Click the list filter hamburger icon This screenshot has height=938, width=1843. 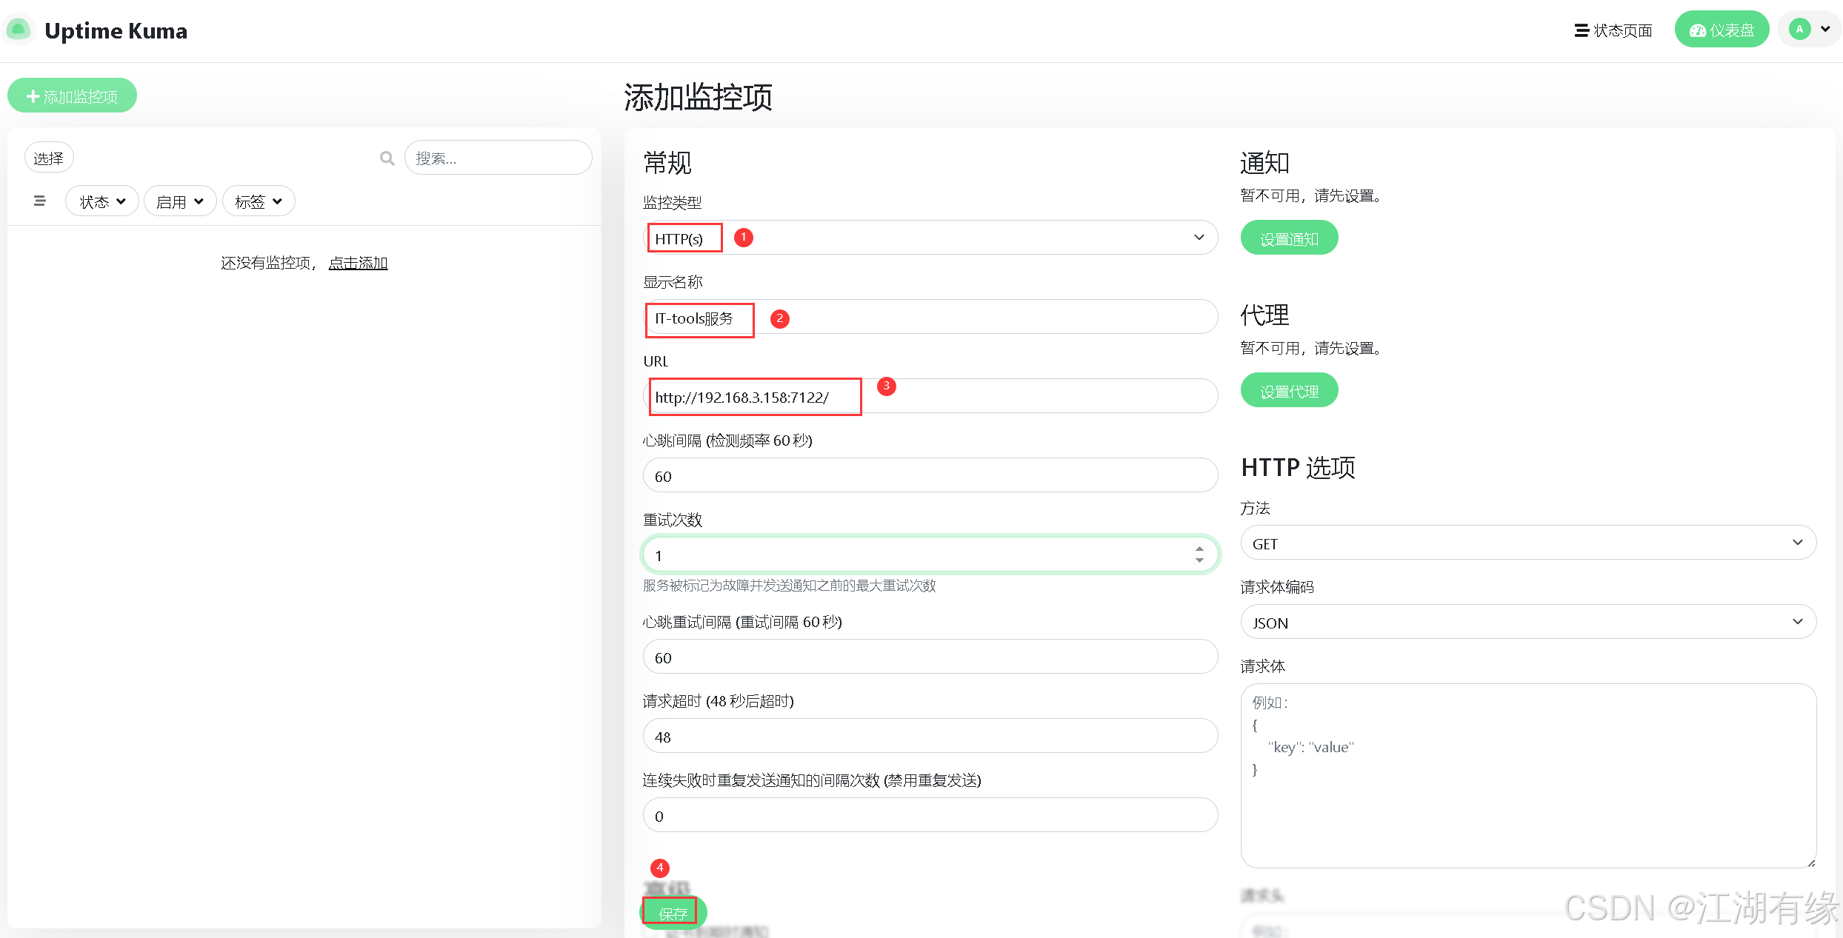[40, 201]
